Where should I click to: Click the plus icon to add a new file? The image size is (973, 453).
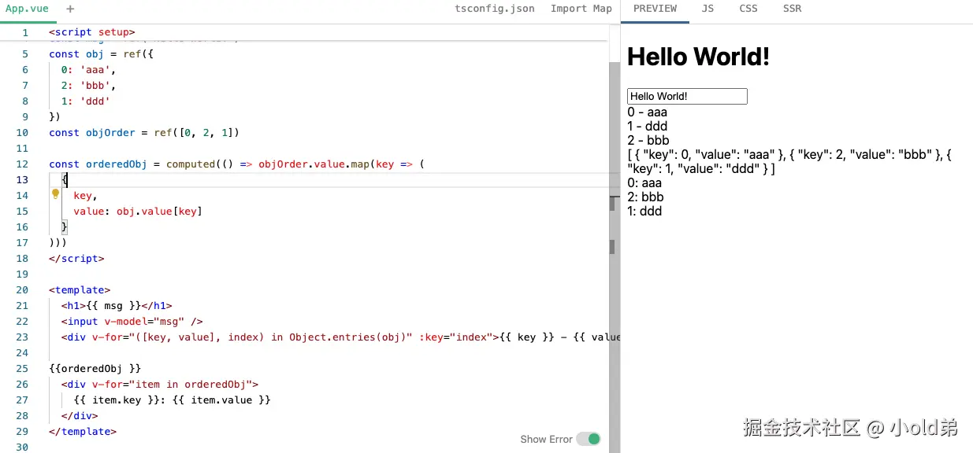(70, 9)
